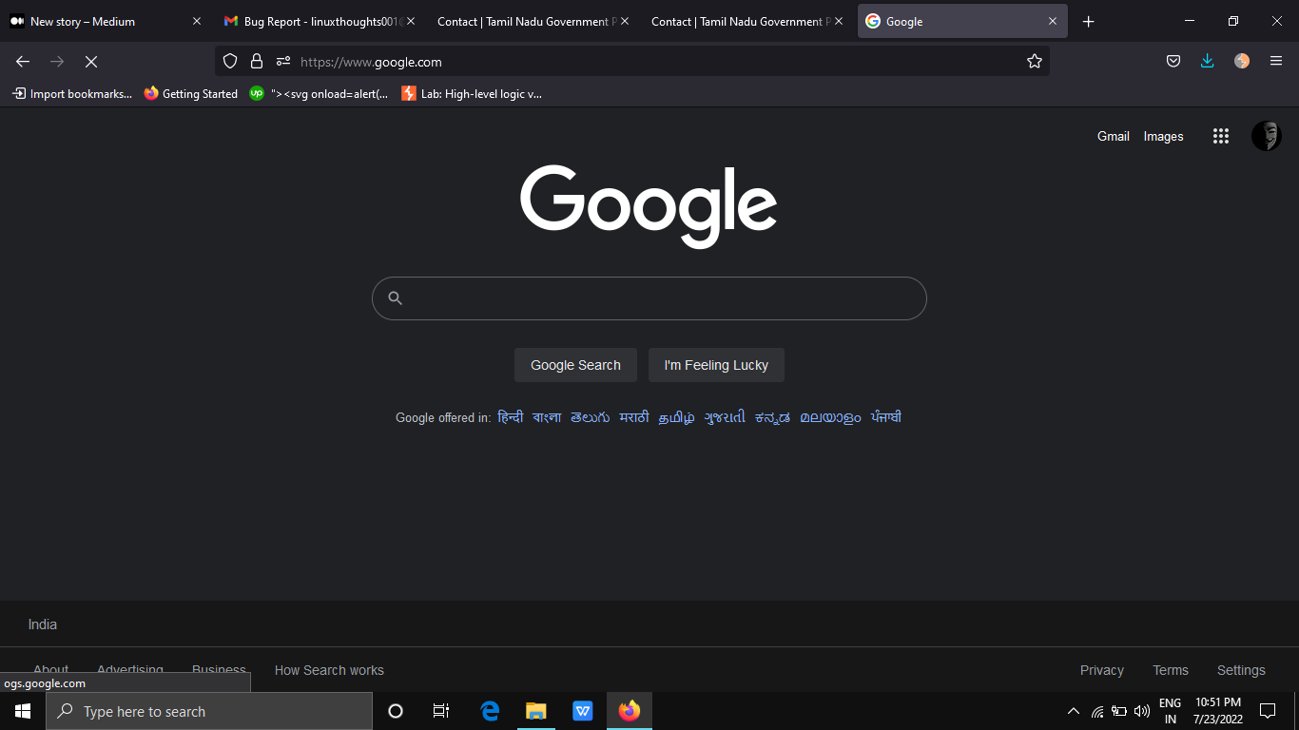Viewport: 1299px width, 730px height.
Task: Open the Terms footer link
Action: tap(1171, 670)
